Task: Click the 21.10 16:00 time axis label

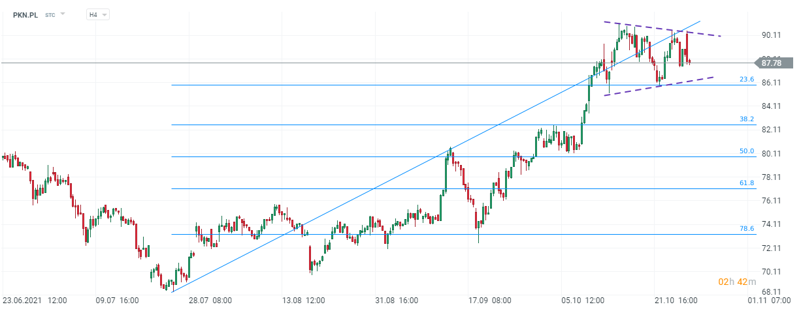Action: click(x=678, y=301)
